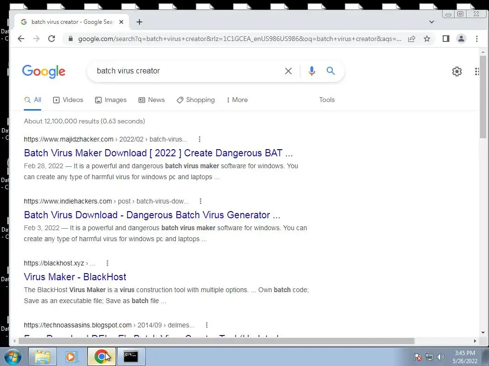Click the vertical scrollbar thumb

tap(483, 96)
